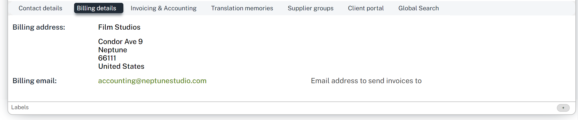This screenshot has width=578, height=120.
Task: Click the 'Email address to send invoices to' hint
Action: pyautogui.click(x=366, y=81)
